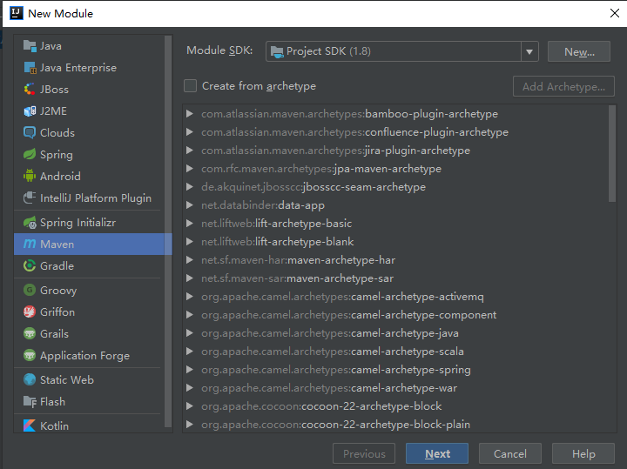Screen dimensions: 627x469
Task: Click the Android robot icon
Action: [30, 177]
